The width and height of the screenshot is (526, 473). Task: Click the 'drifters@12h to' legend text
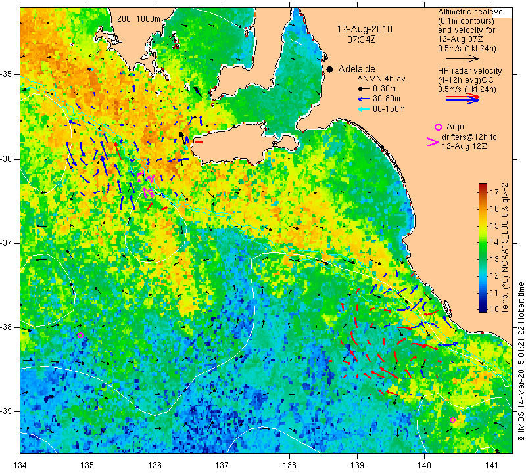(x=469, y=137)
